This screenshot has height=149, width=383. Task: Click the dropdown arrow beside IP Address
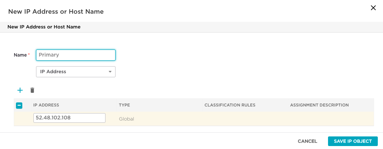[x=110, y=72]
